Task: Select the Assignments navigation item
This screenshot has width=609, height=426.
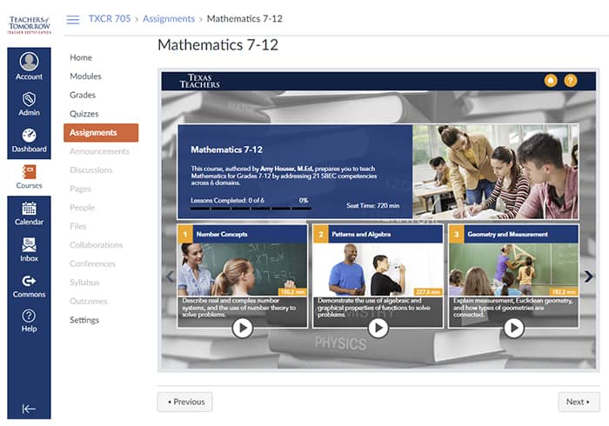Action: 101,133
